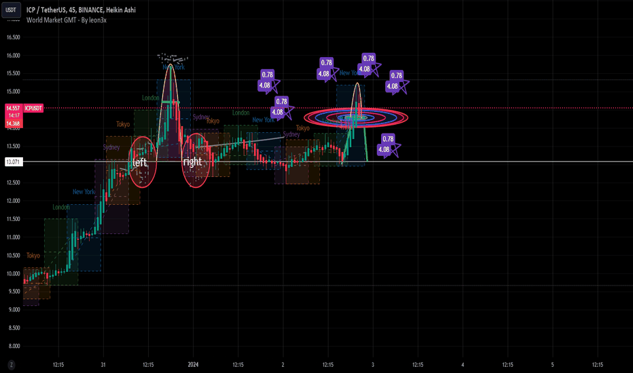Click the USDT currency button
Screen dimensions: 633x373
[x=11, y=9]
